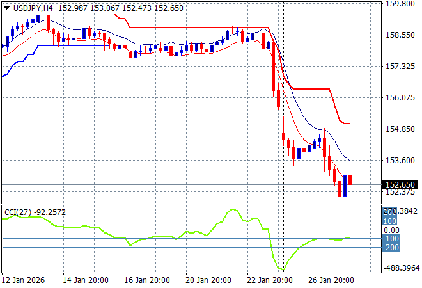Select the current price label 152.650
This screenshot has height=288, width=422.
[x=400, y=185]
